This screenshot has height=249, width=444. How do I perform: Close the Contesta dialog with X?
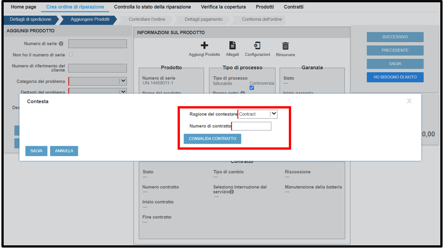pyautogui.click(x=409, y=101)
